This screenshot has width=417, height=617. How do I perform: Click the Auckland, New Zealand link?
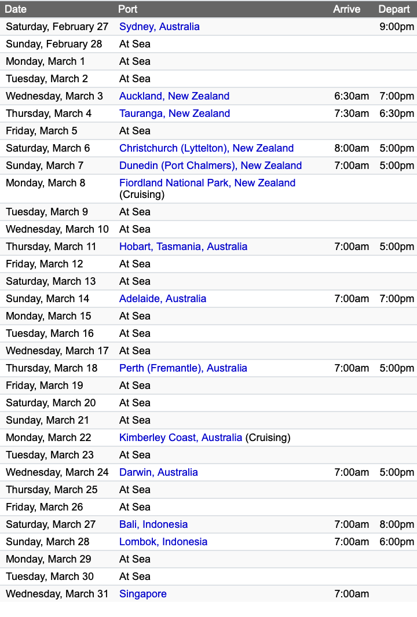(x=174, y=96)
